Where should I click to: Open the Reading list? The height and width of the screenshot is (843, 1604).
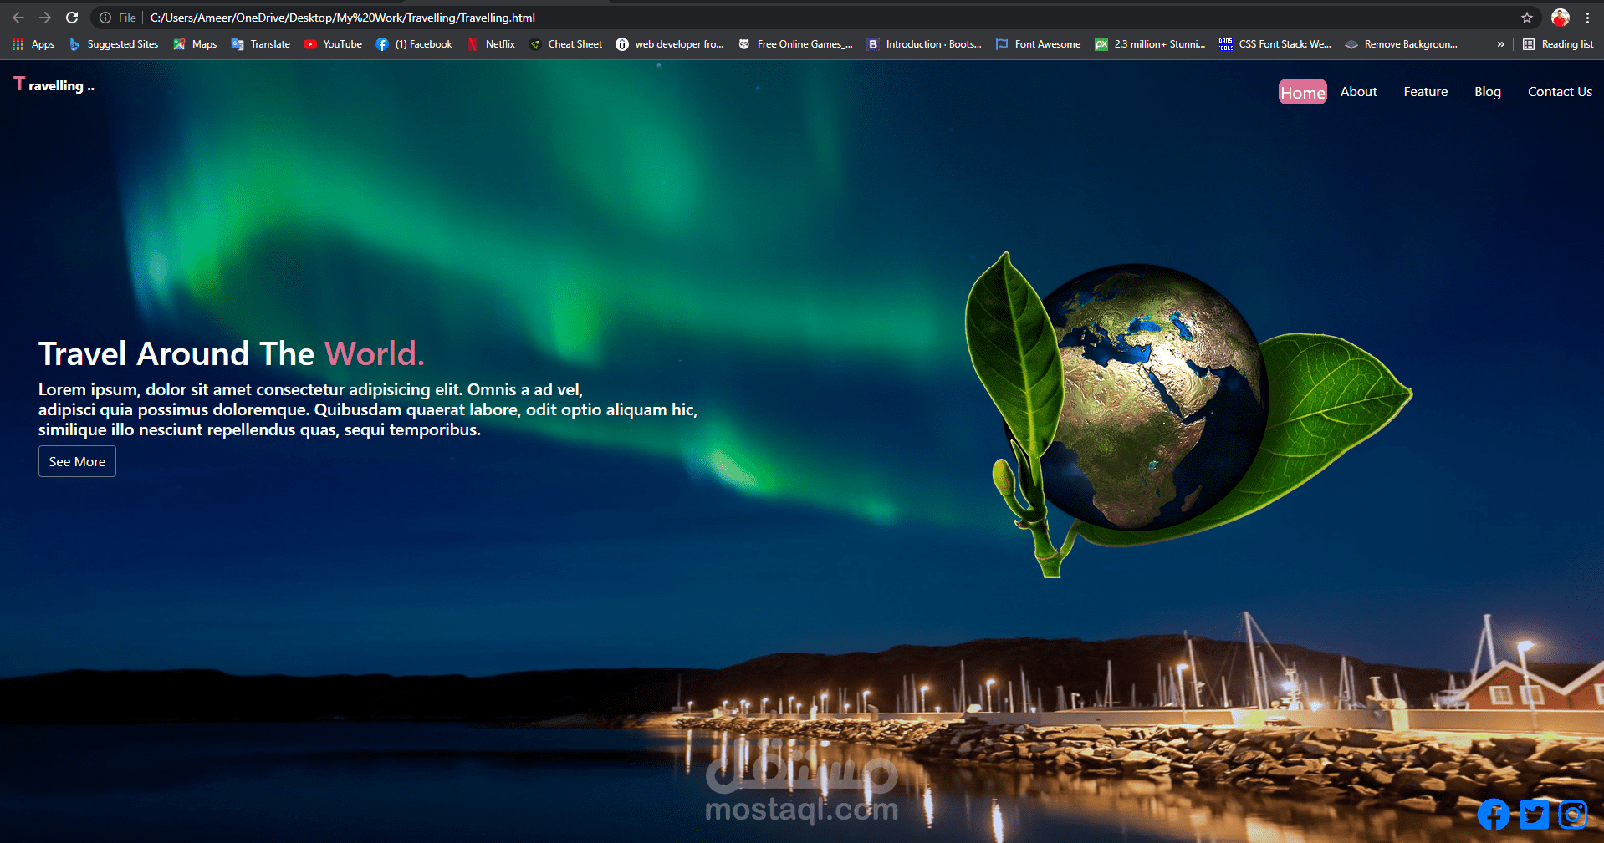pos(1558,44)
